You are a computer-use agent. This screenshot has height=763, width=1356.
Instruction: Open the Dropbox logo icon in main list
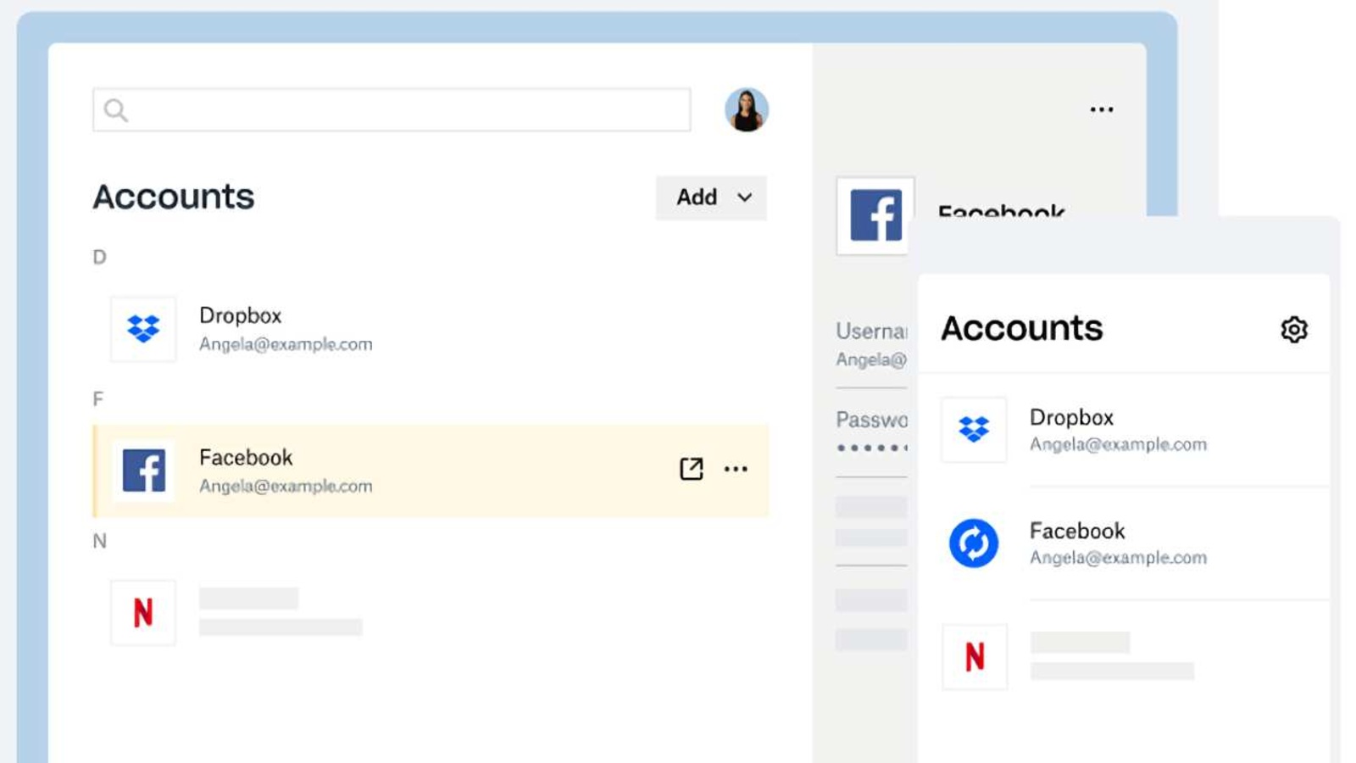[x=143, y=329]
